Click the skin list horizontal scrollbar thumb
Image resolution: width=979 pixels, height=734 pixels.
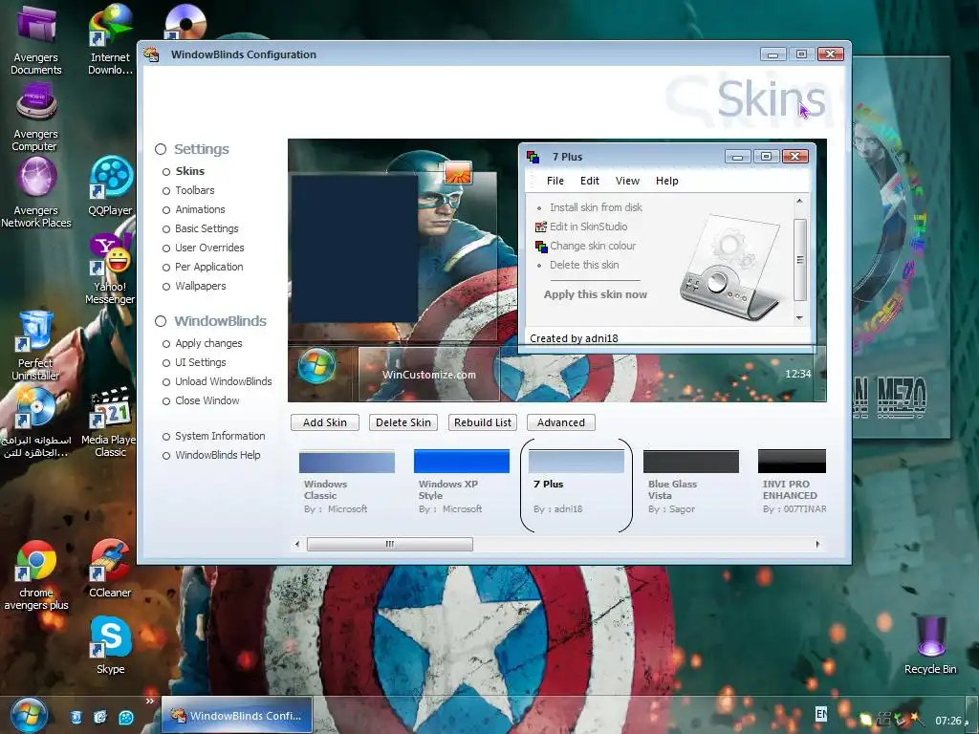coord(390,544)
